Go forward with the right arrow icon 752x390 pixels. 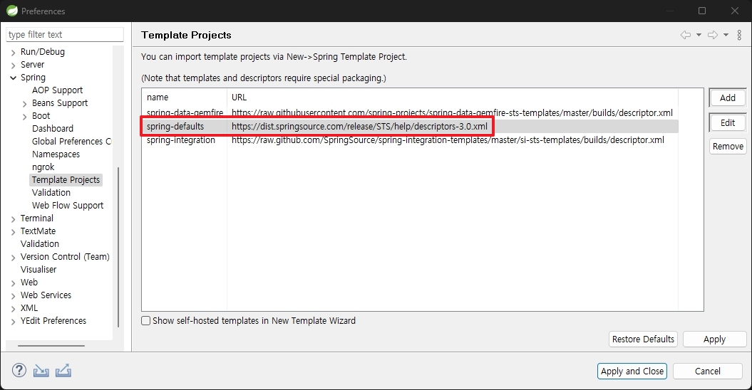click(713, 35)
